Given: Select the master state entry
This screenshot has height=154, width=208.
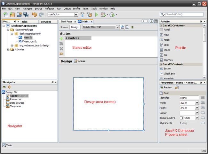Looking at the screenshot, I should tap(78, 38).
